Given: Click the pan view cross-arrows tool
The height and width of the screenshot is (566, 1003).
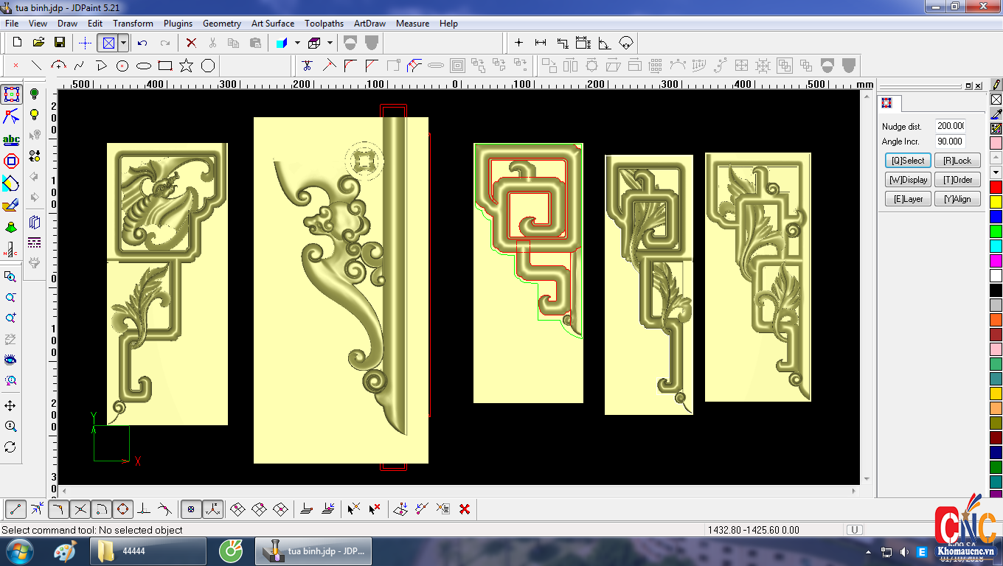Looking at the screenshot, I should tap(10, 406).
